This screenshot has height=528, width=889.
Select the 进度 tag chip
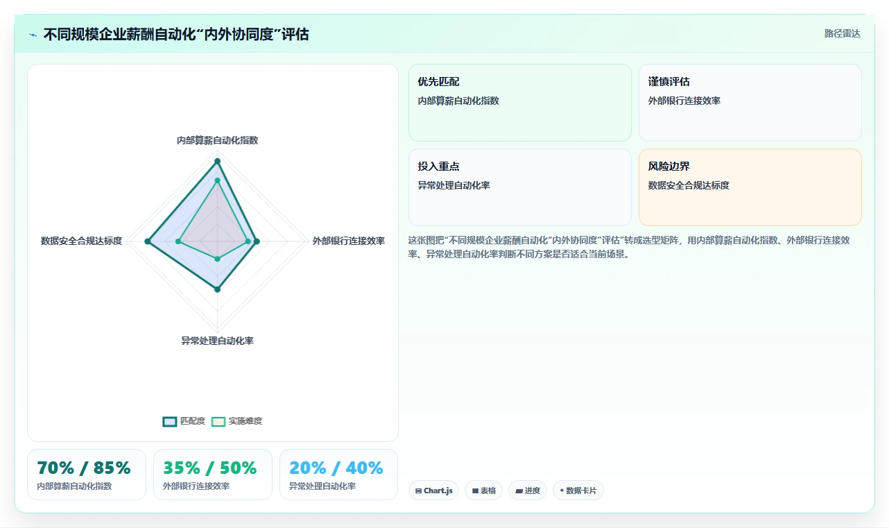(x=528, y=491)
